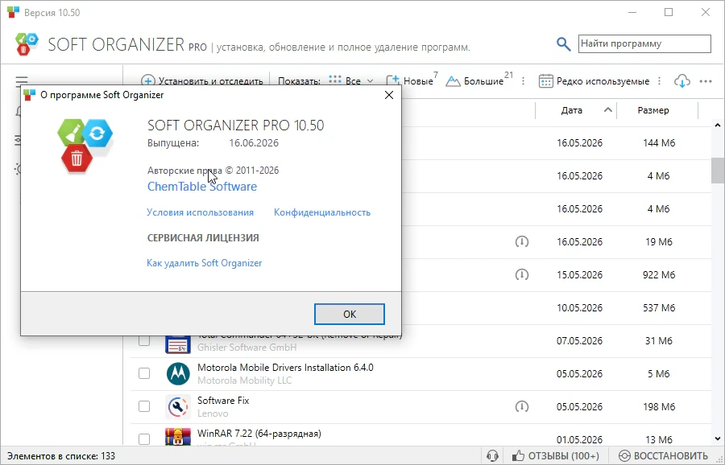
Task: Check the Software Fix checkbox
Action: click(144, 406)
